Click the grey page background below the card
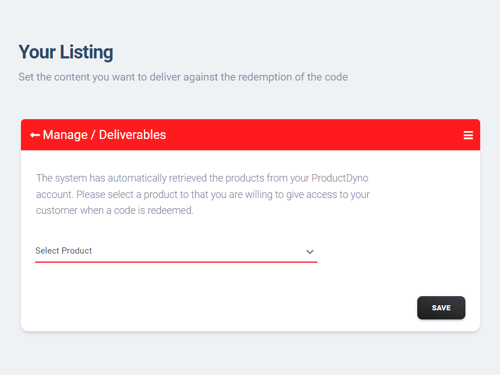The height and width of the screenshot is (375, 500). pyautogui.click(x=250, y=354)
